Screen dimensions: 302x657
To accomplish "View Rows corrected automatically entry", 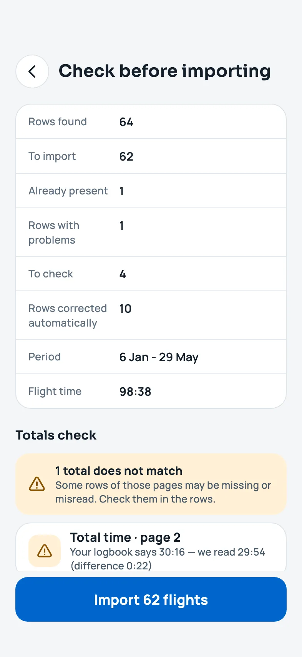I will coord(151,315).
